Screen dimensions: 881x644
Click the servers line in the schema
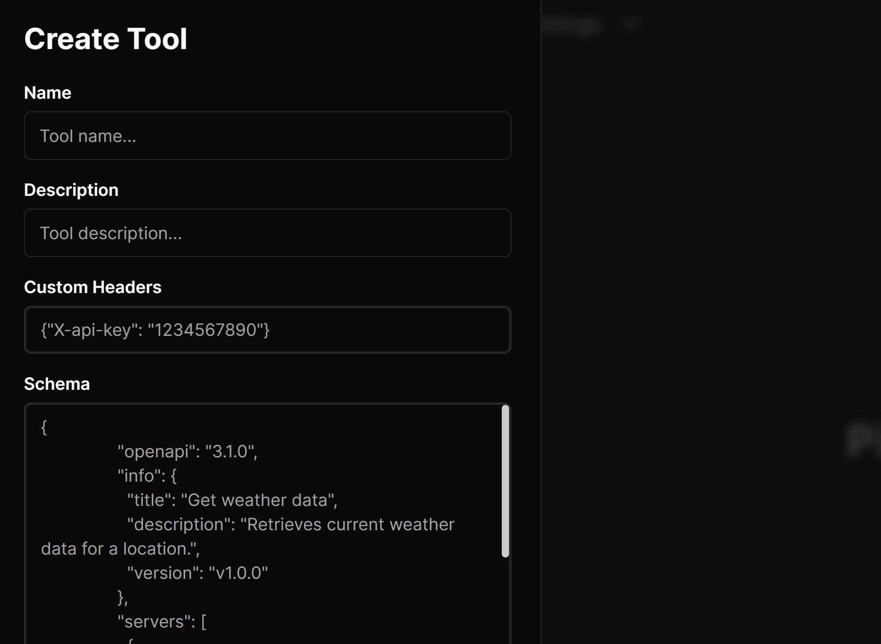(x=162, y=621)
